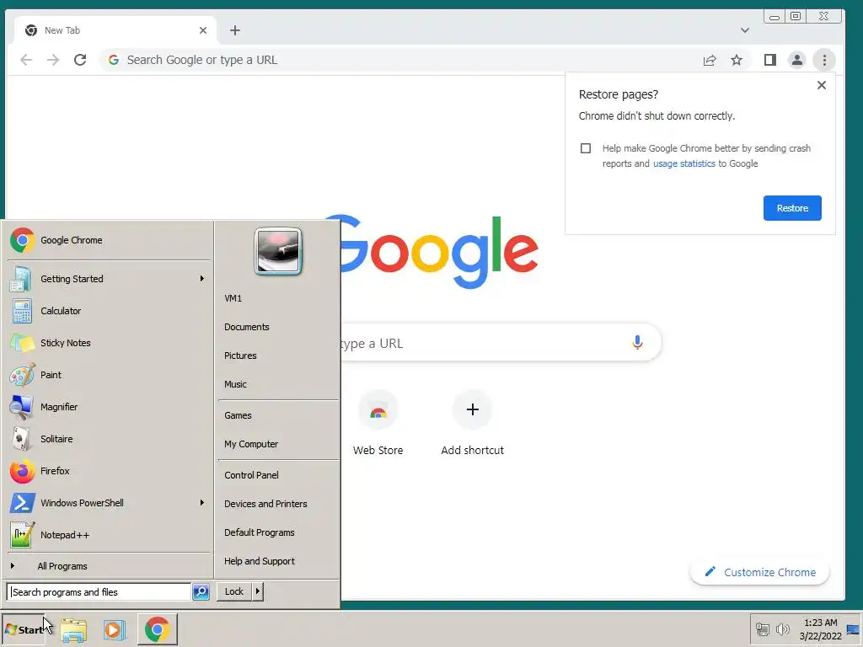Launch Calculator from the Start menu

tap(109, 311)
